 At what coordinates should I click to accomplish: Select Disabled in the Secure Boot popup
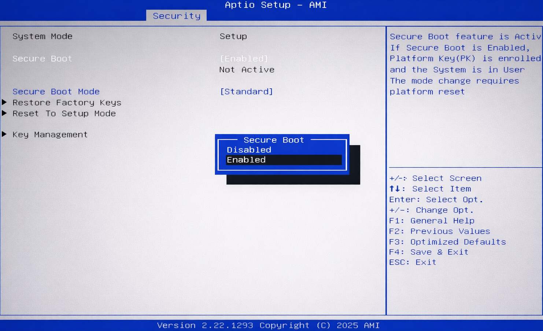coord(249,150)
